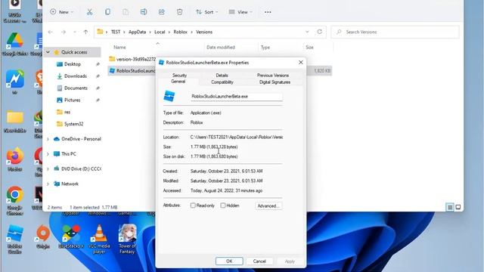Open Google Drive desktop shortcut
Viewport: 484px width, 272px height.
click(14, 44)
